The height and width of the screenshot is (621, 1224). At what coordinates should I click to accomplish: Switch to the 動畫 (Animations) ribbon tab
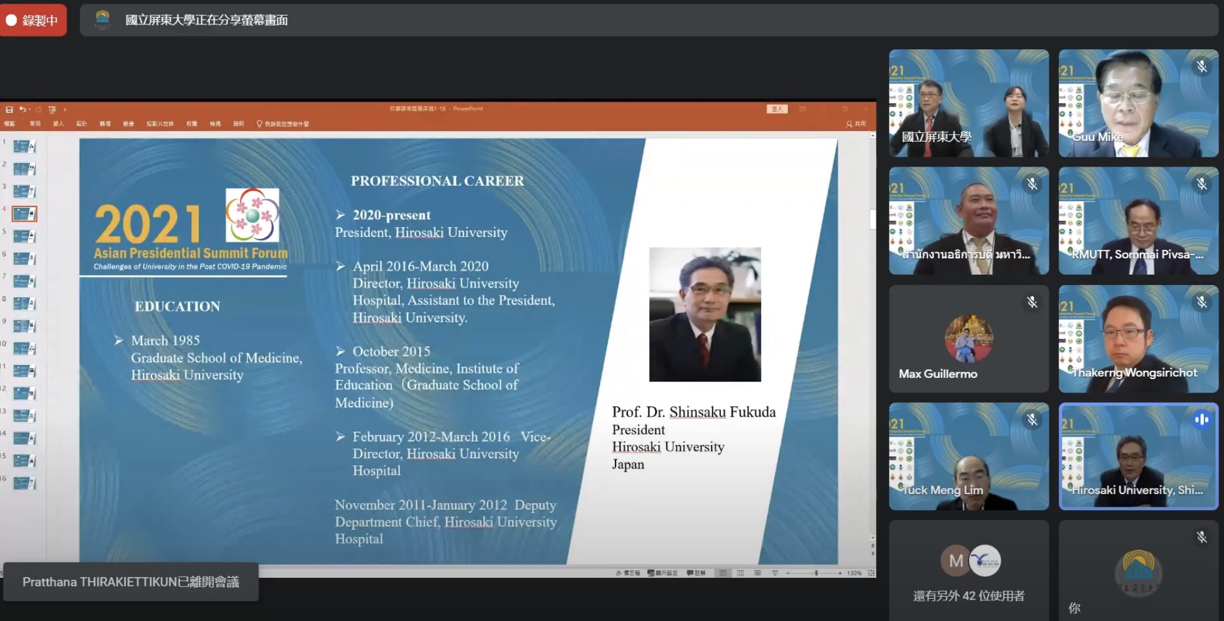(x=128, y=124)
